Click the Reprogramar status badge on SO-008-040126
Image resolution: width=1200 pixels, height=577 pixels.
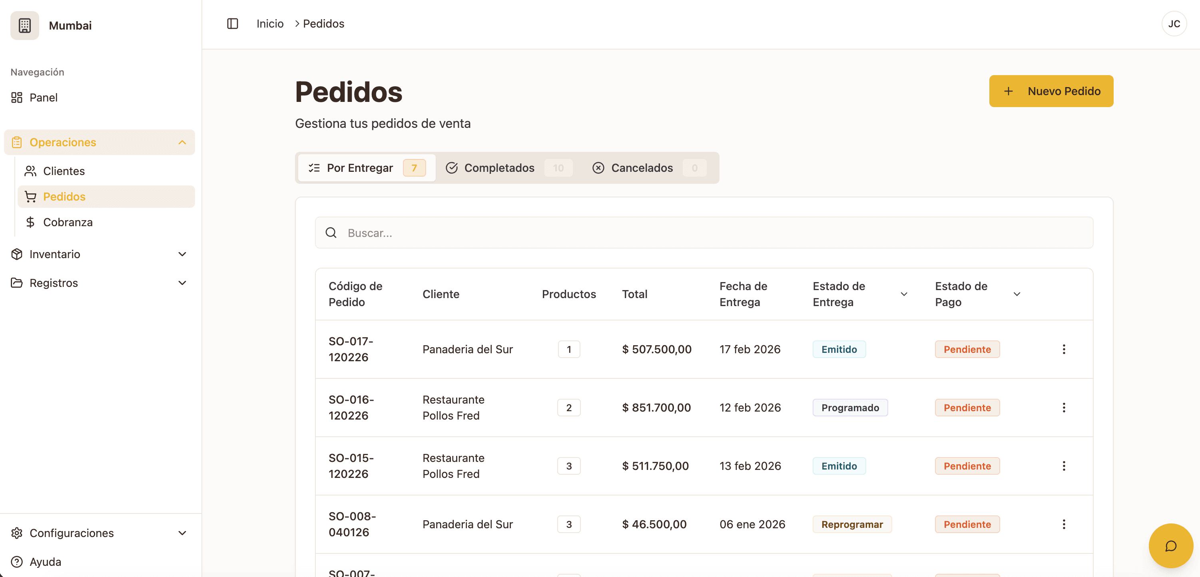(x=853, y=524)
